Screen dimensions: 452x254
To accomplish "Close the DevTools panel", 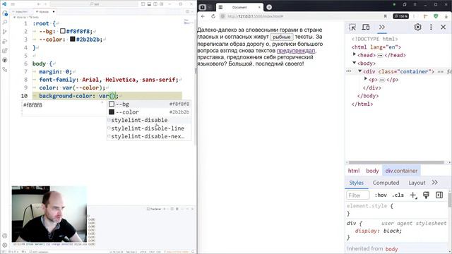I will point(444,27).
